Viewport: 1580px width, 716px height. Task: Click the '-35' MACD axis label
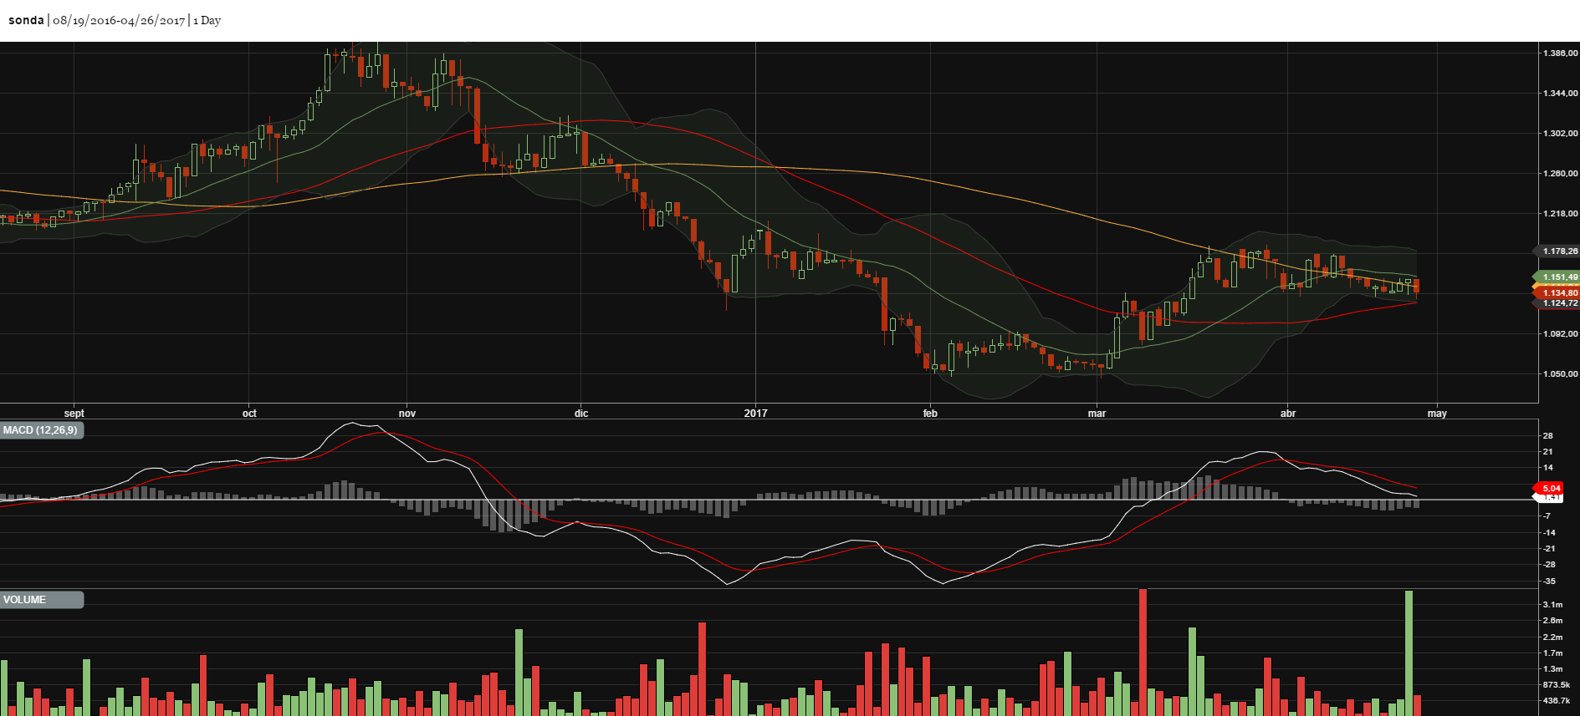tap(1549, 581)
